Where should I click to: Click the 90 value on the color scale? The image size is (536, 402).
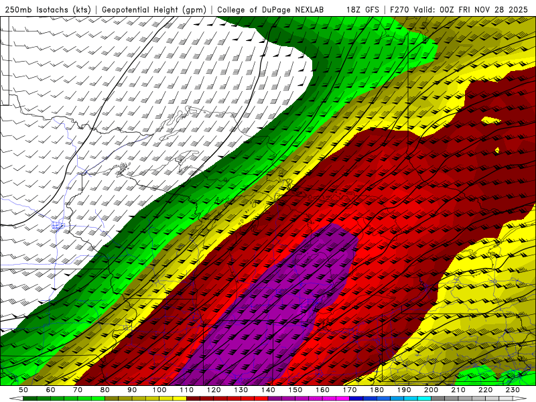[x=132, y=390]
